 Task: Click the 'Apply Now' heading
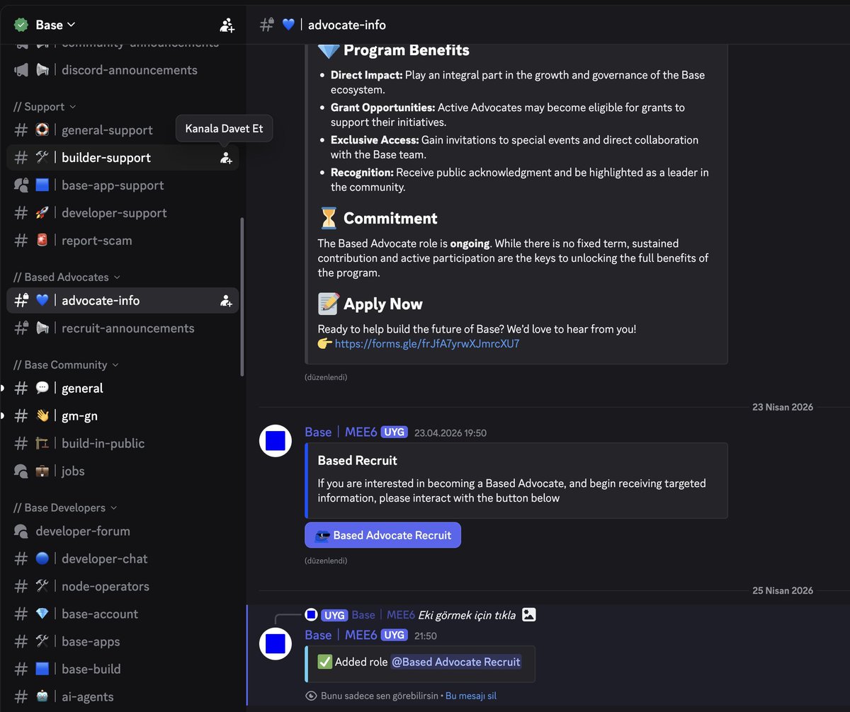pyautogui.click(x=382, y=304)
